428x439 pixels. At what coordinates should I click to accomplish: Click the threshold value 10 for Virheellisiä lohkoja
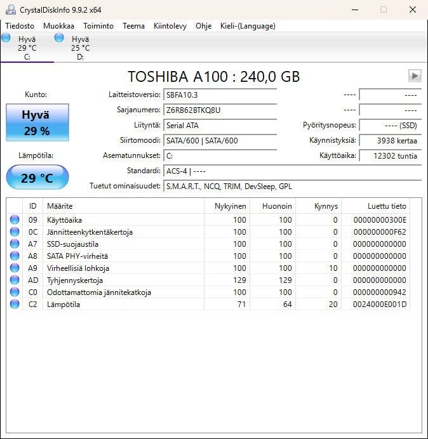pyautogui.click(x=333, y=268)
